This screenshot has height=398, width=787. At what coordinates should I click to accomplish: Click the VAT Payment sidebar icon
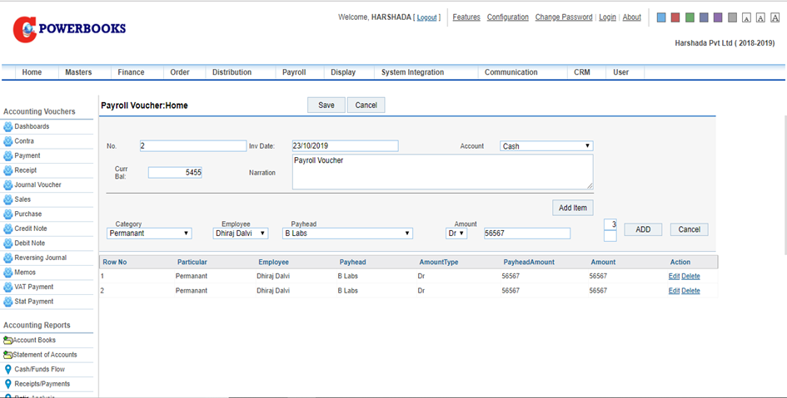coord(8,287)
